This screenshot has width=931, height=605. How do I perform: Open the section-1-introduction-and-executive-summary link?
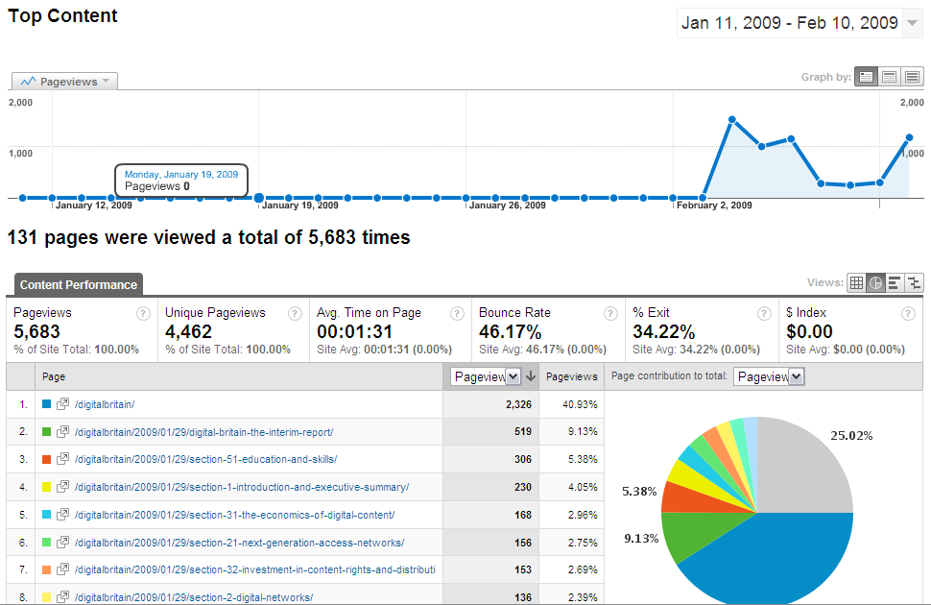pyautogui.click(x=241, y=487)
